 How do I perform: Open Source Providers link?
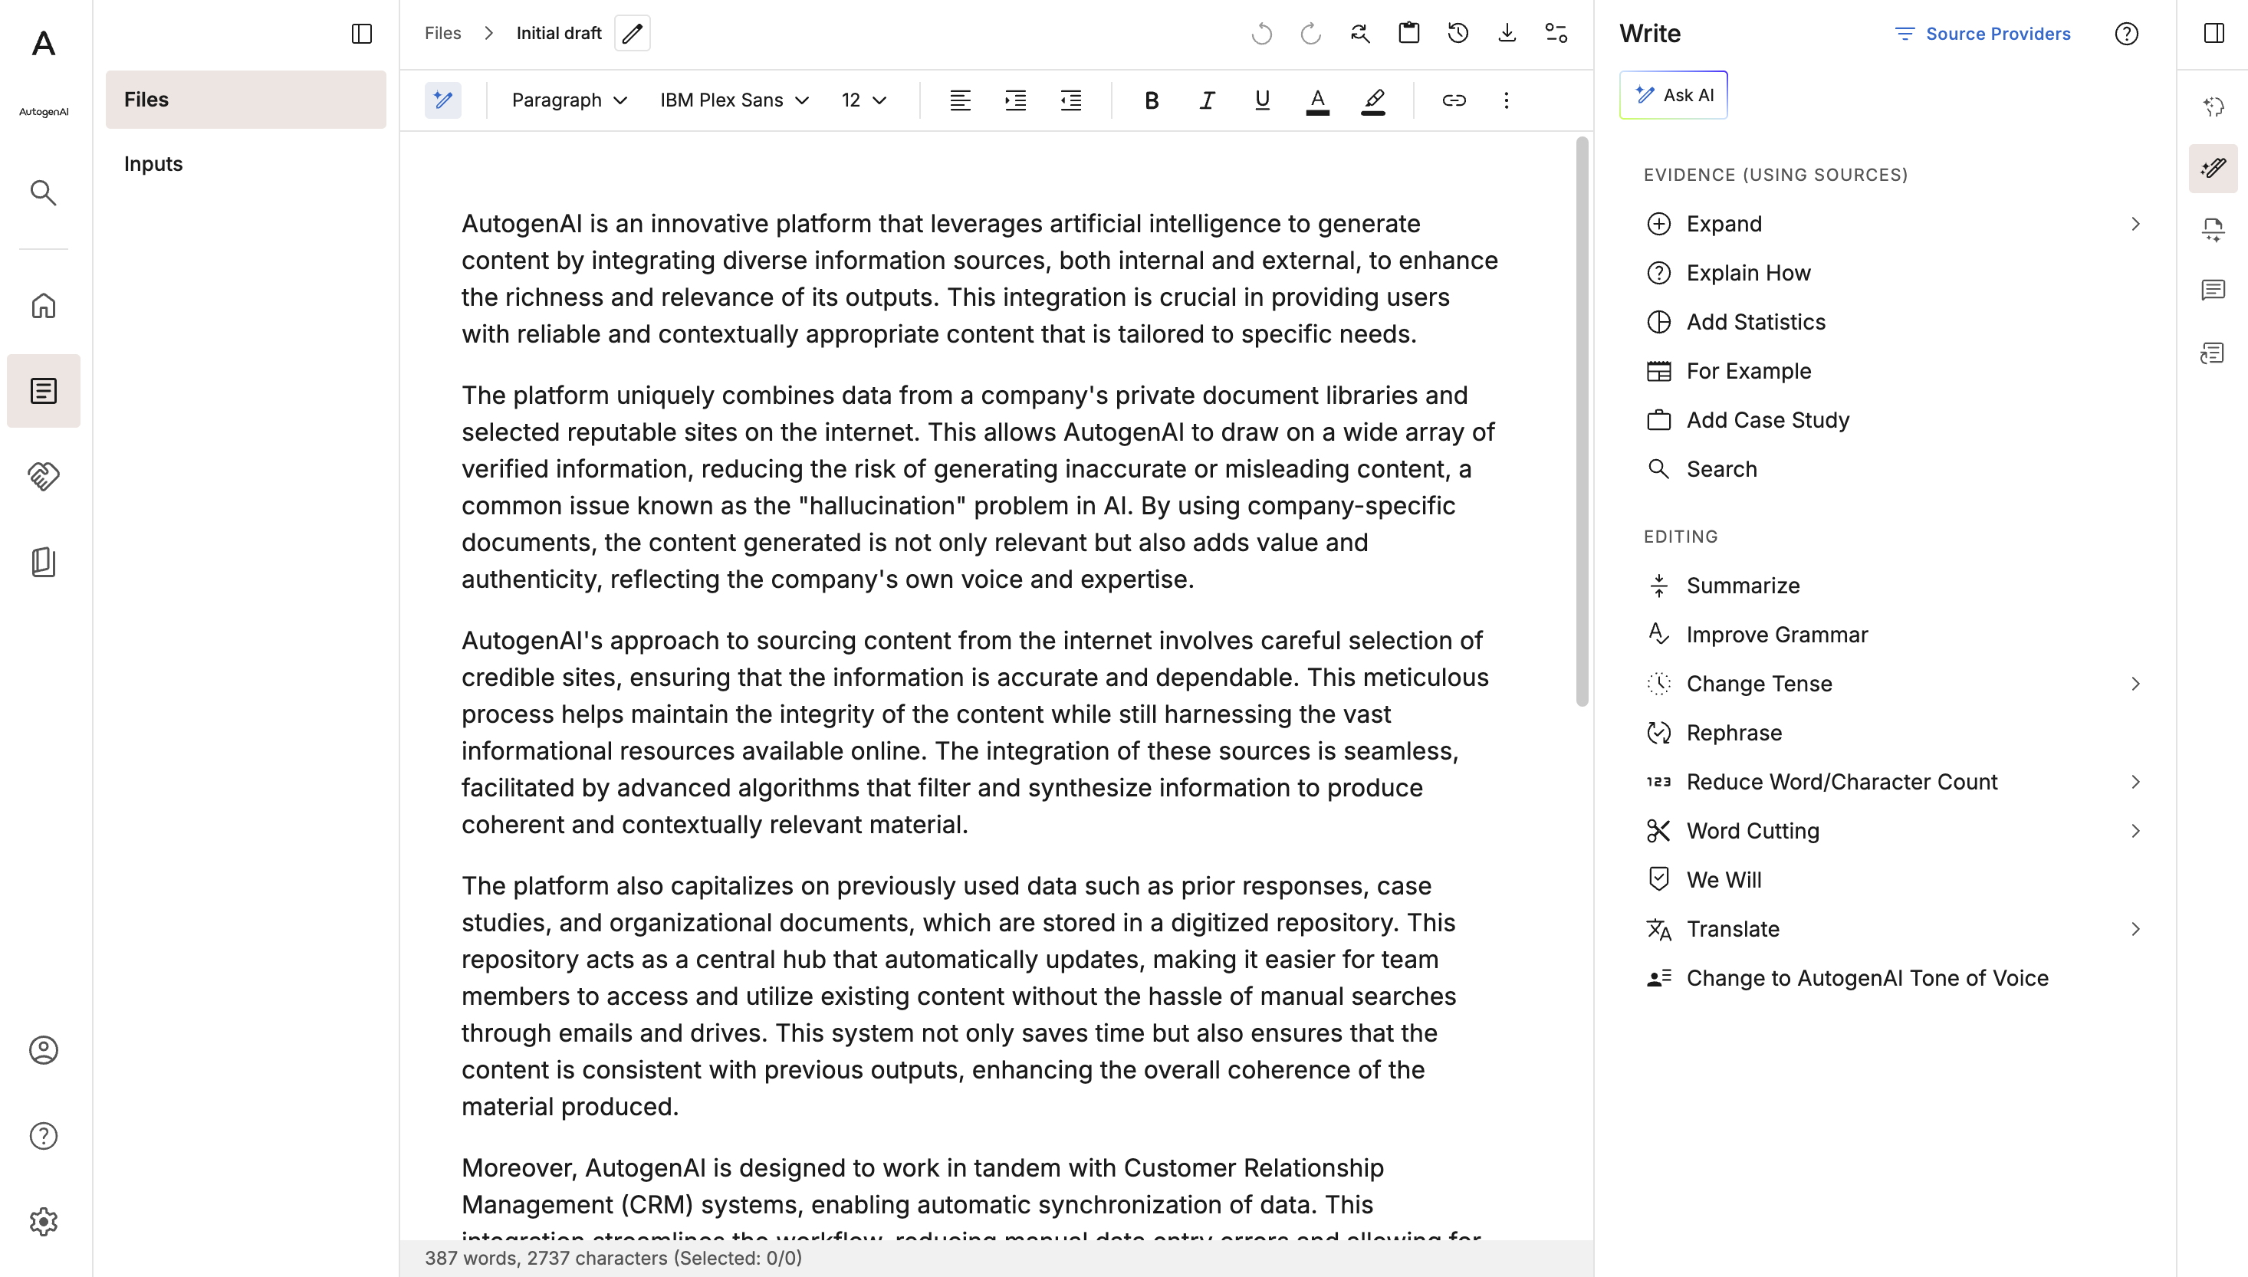tap(1983, 33)
